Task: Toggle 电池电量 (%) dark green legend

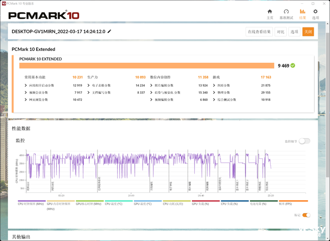Action: tap(264, 201)
